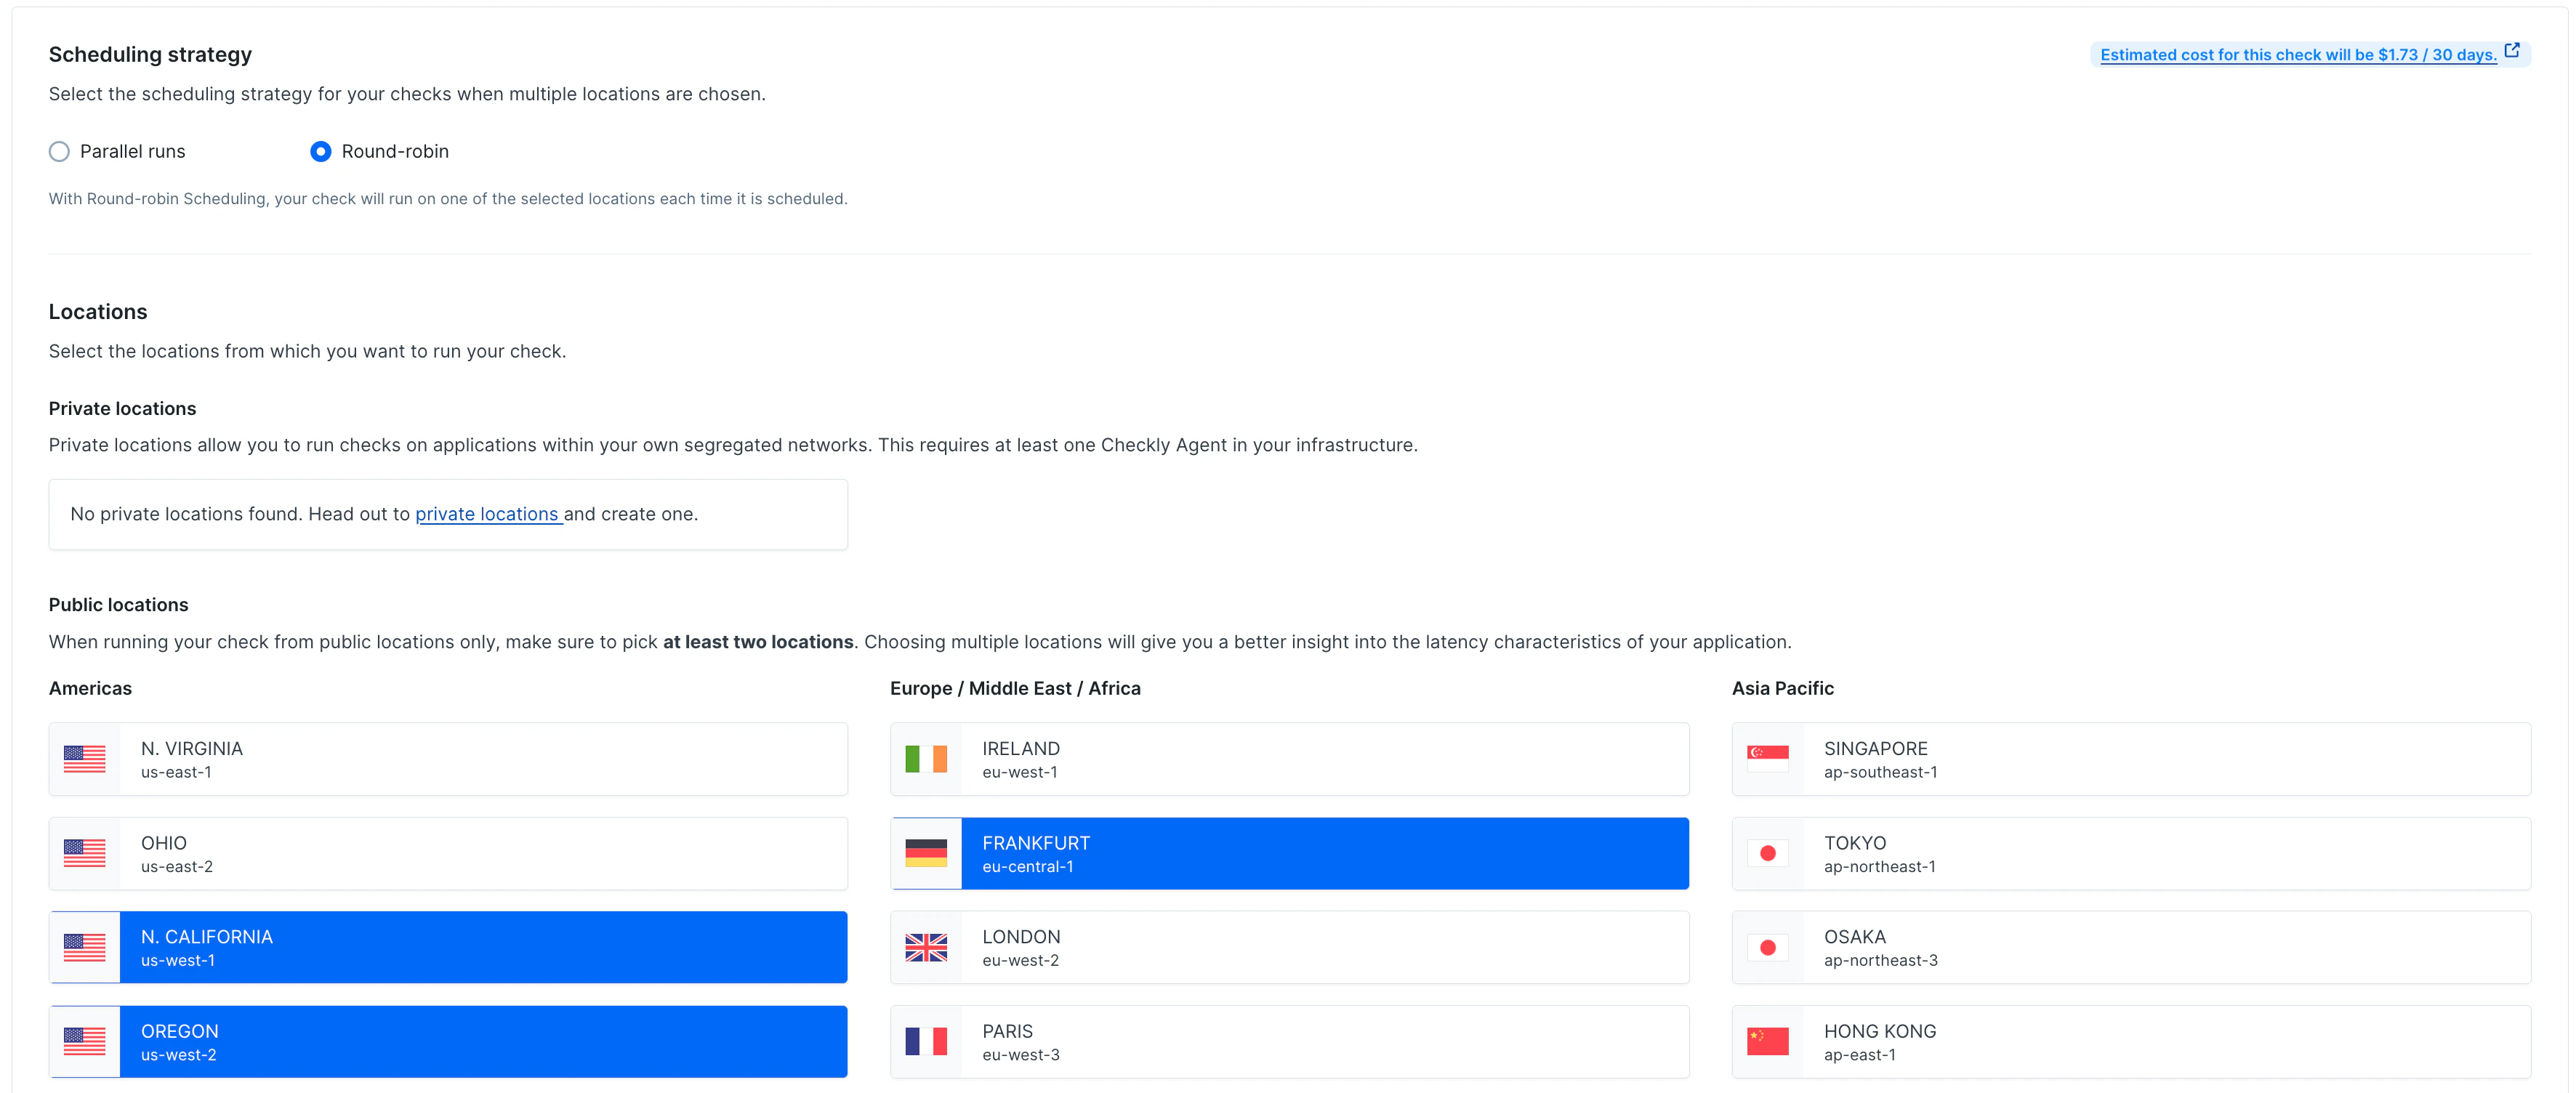The width and height of the screenshot is (2576, 1093).
Task: Select the Round-robin radio button
Action: point(320,151)
